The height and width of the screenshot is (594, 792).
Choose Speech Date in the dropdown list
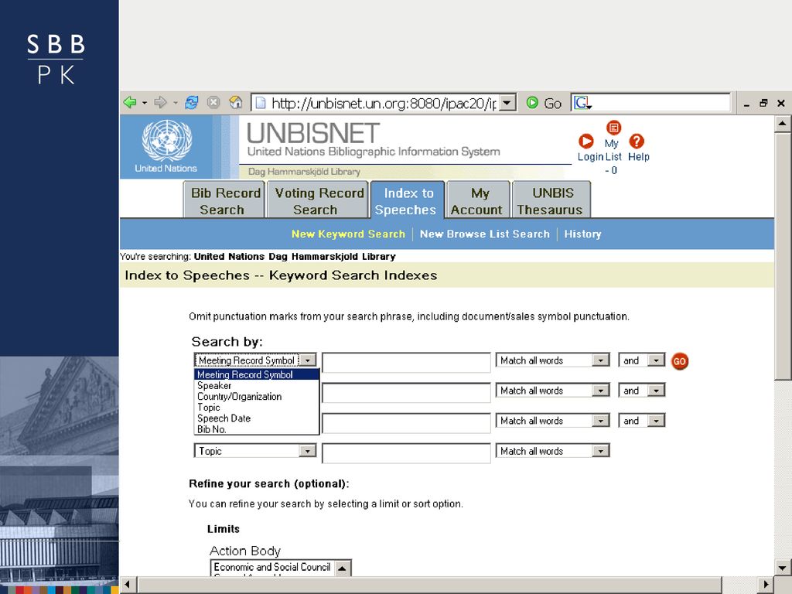[257, 418]
